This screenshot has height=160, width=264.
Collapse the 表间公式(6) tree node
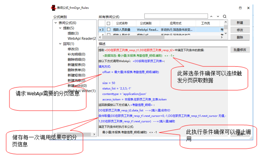[55, 23]
